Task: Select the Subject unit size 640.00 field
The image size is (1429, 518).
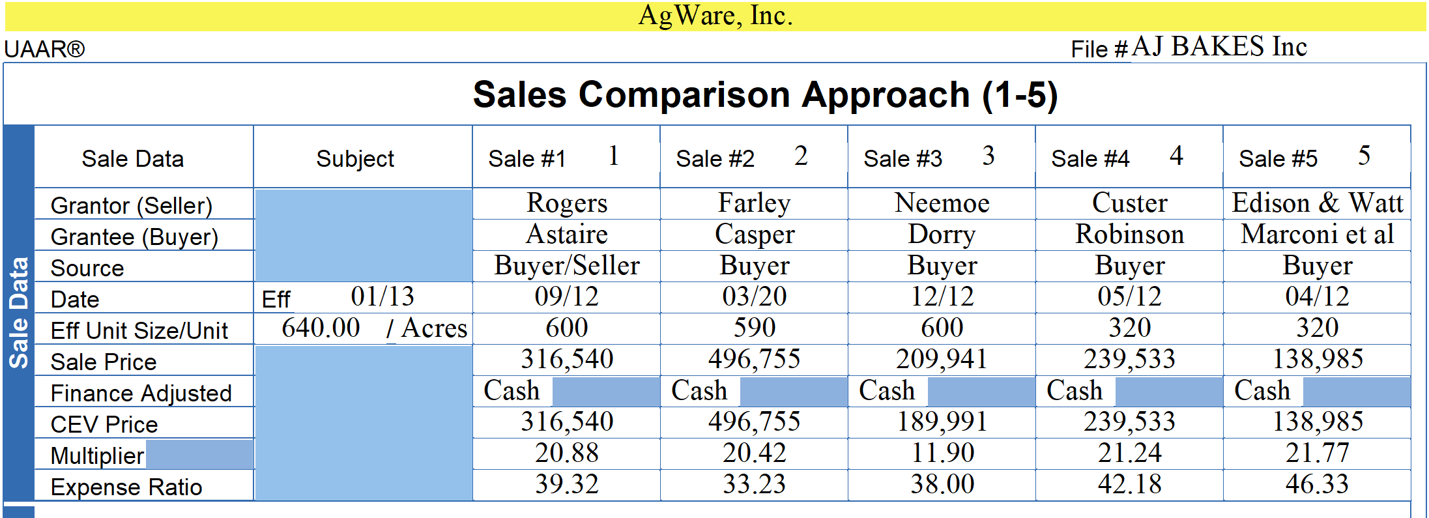Action: coord(321,328)
